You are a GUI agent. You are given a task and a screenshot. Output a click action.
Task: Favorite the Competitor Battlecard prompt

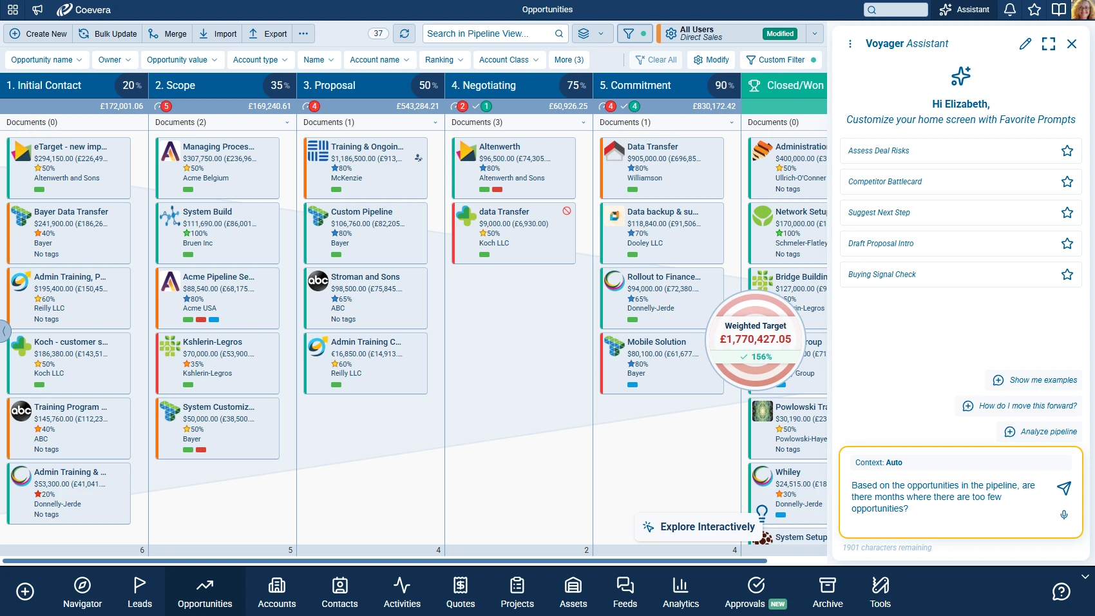[1067, 182]
